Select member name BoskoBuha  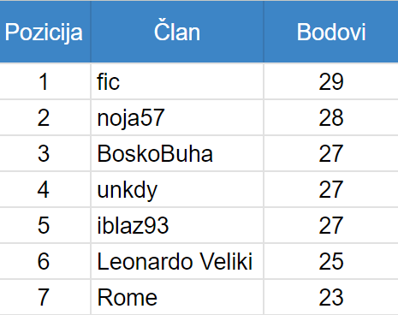pos(155,153)
